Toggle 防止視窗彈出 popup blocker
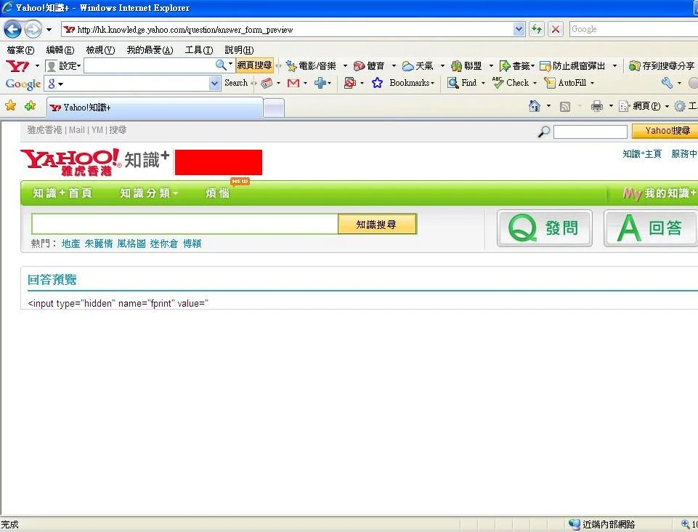698x532 pixels. tap(572, 66)
